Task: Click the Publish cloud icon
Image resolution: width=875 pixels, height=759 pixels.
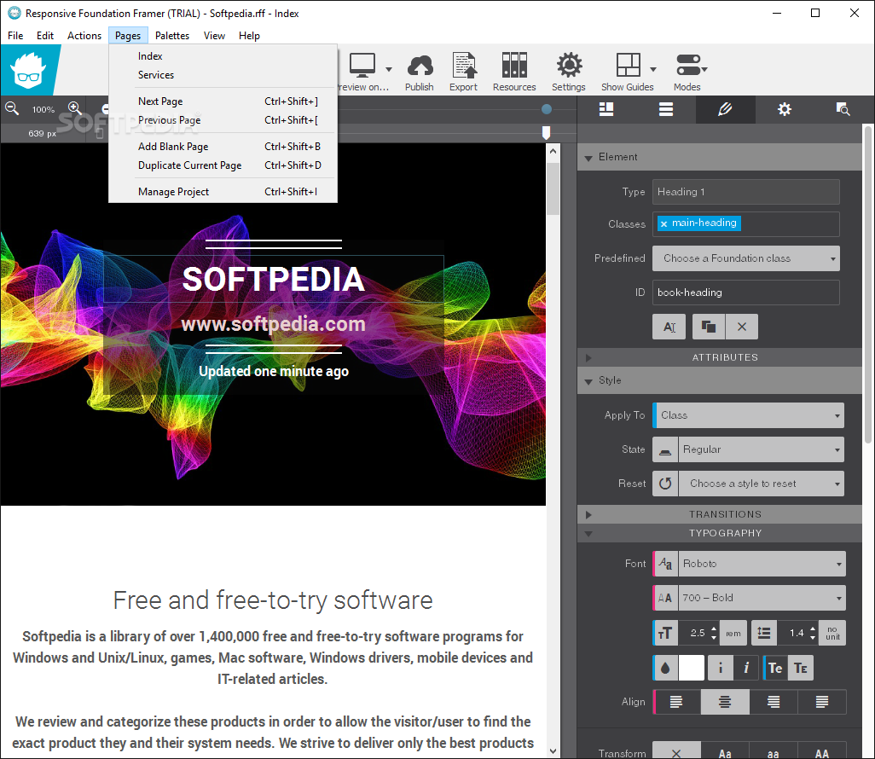Action: (x=420, y=66)
